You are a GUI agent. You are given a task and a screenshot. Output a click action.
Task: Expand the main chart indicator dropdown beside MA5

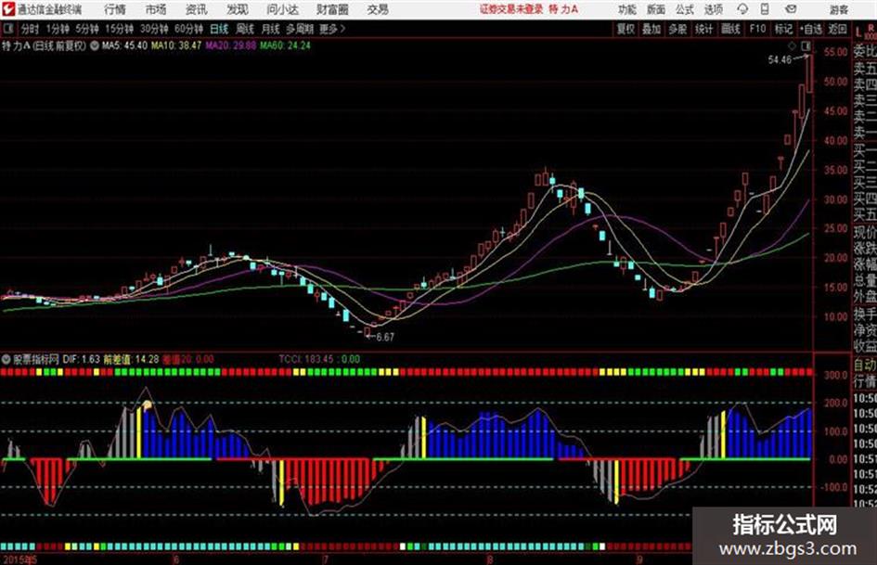point(95,45)
